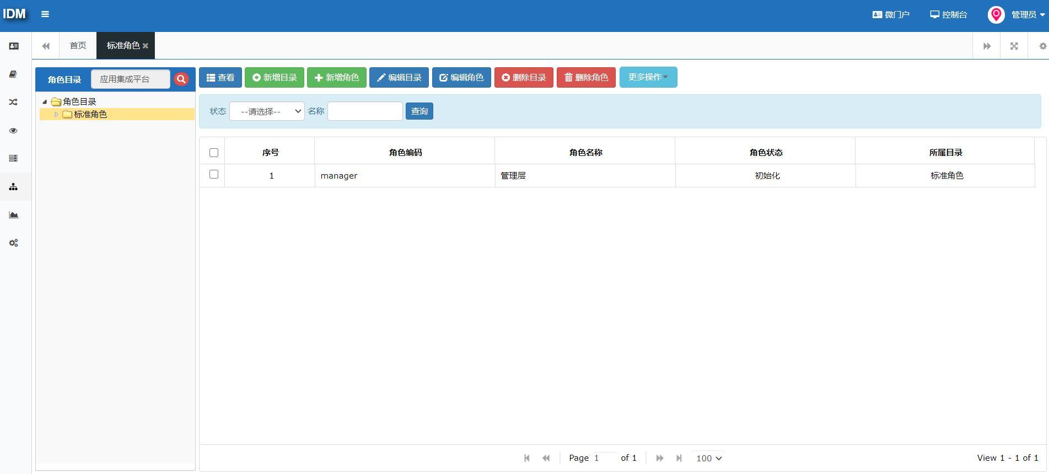
Task: Select the 标准角色 tab
Action: 123,46
